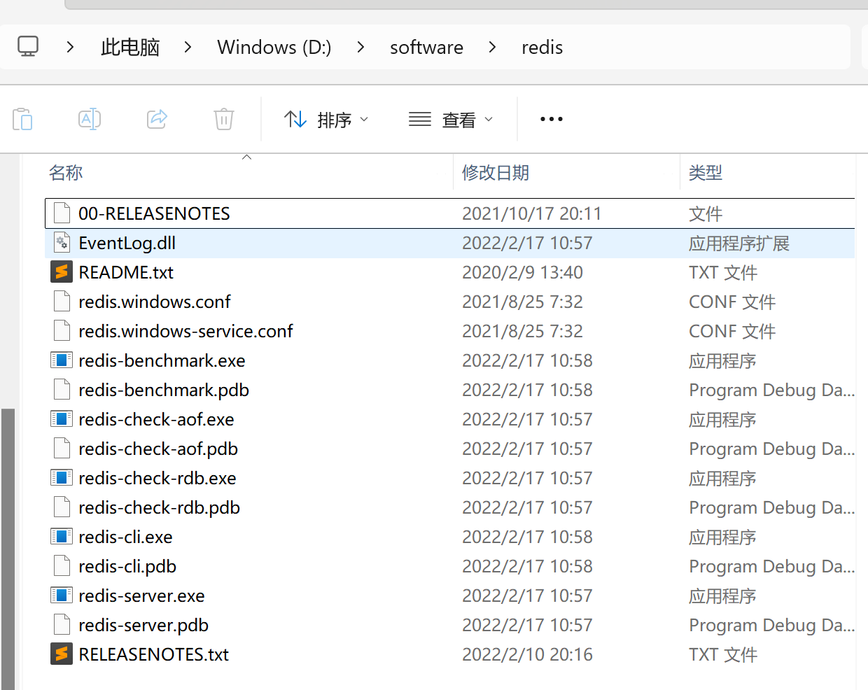Click the redis-cli.pdb file icon
This screenshot has height=690, width=868.
pos(62,566)
